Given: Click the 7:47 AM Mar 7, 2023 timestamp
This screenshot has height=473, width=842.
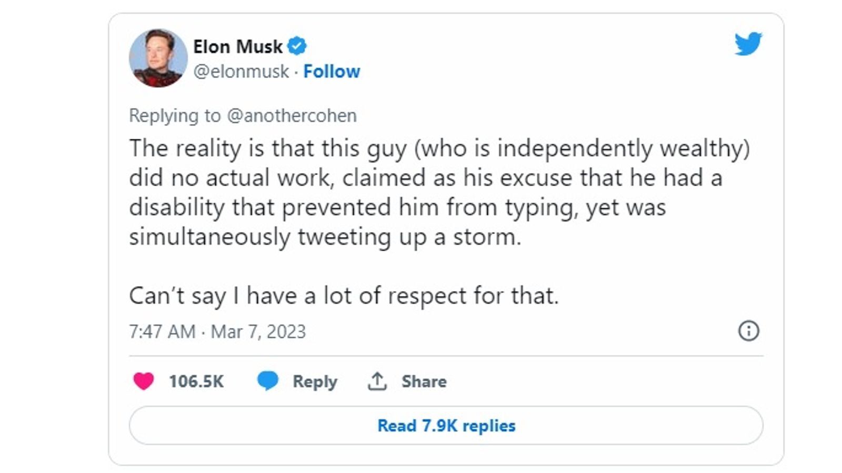Looking at the screenshot, I should pos(217,332).
